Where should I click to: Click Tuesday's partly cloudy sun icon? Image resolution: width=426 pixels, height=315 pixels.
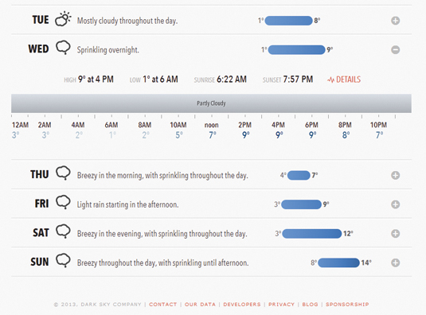63,19
